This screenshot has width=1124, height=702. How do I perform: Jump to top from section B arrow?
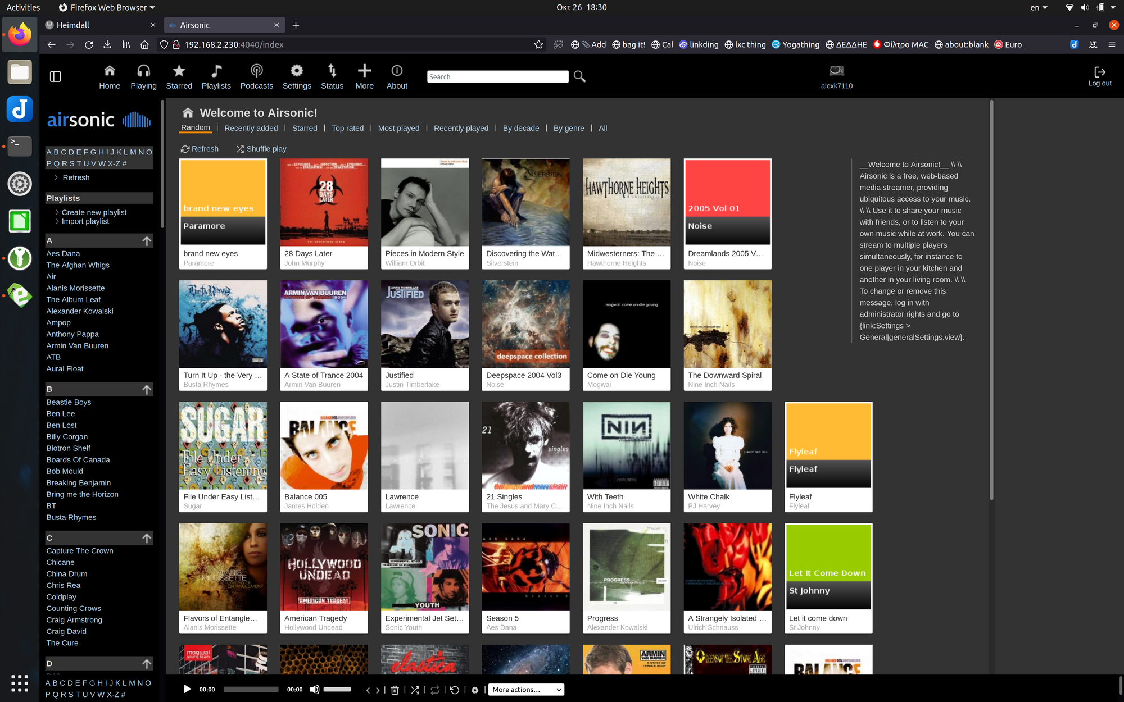coord(147,389)
